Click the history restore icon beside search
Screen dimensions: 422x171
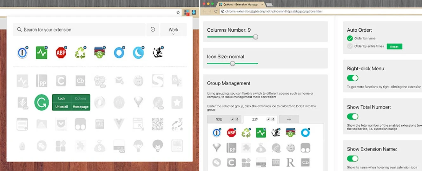coord(153,29)
